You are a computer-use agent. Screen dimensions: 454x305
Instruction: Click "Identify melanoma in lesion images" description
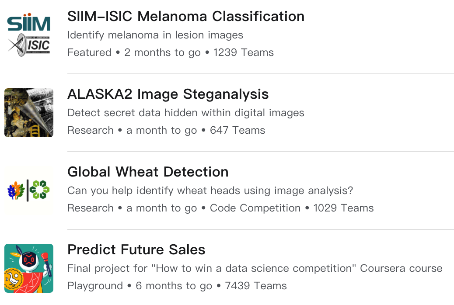pos(155,35)
